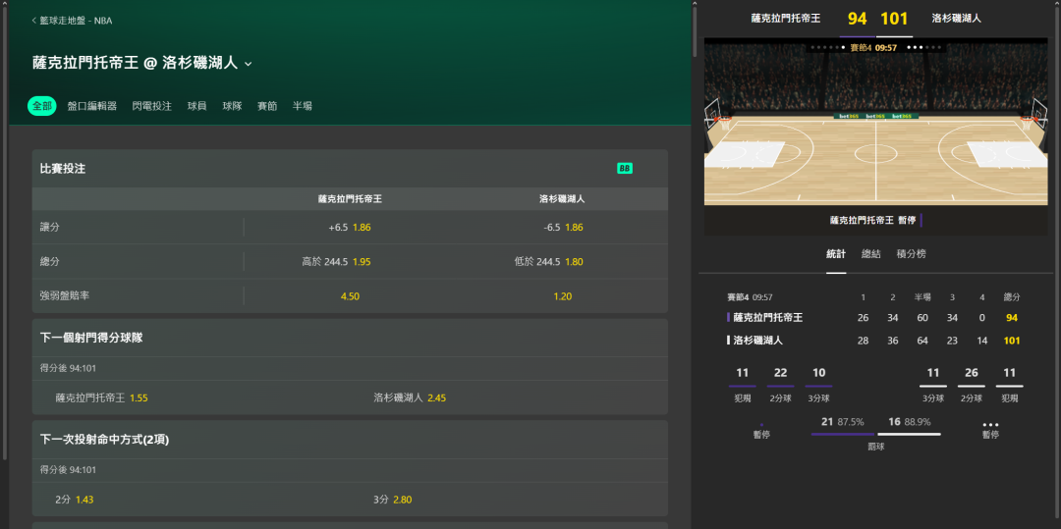This screenshot has width=1061, height=529.
Task: Switch to the 總結 tab
Action: [x=870, y=253]
